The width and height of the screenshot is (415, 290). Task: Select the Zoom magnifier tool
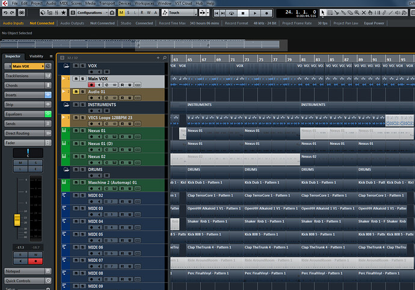pyautogui.click(x=357, y=13)
